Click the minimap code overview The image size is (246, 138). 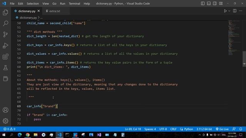234,38
